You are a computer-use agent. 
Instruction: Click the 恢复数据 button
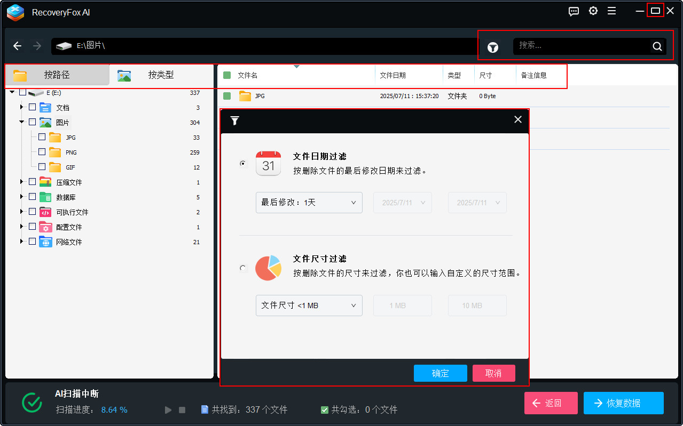[623, 403]
